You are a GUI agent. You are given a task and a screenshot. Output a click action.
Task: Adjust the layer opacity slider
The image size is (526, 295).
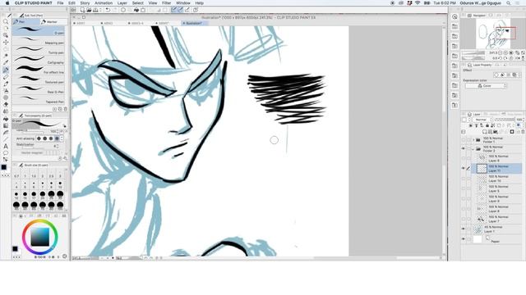(504, 120)
